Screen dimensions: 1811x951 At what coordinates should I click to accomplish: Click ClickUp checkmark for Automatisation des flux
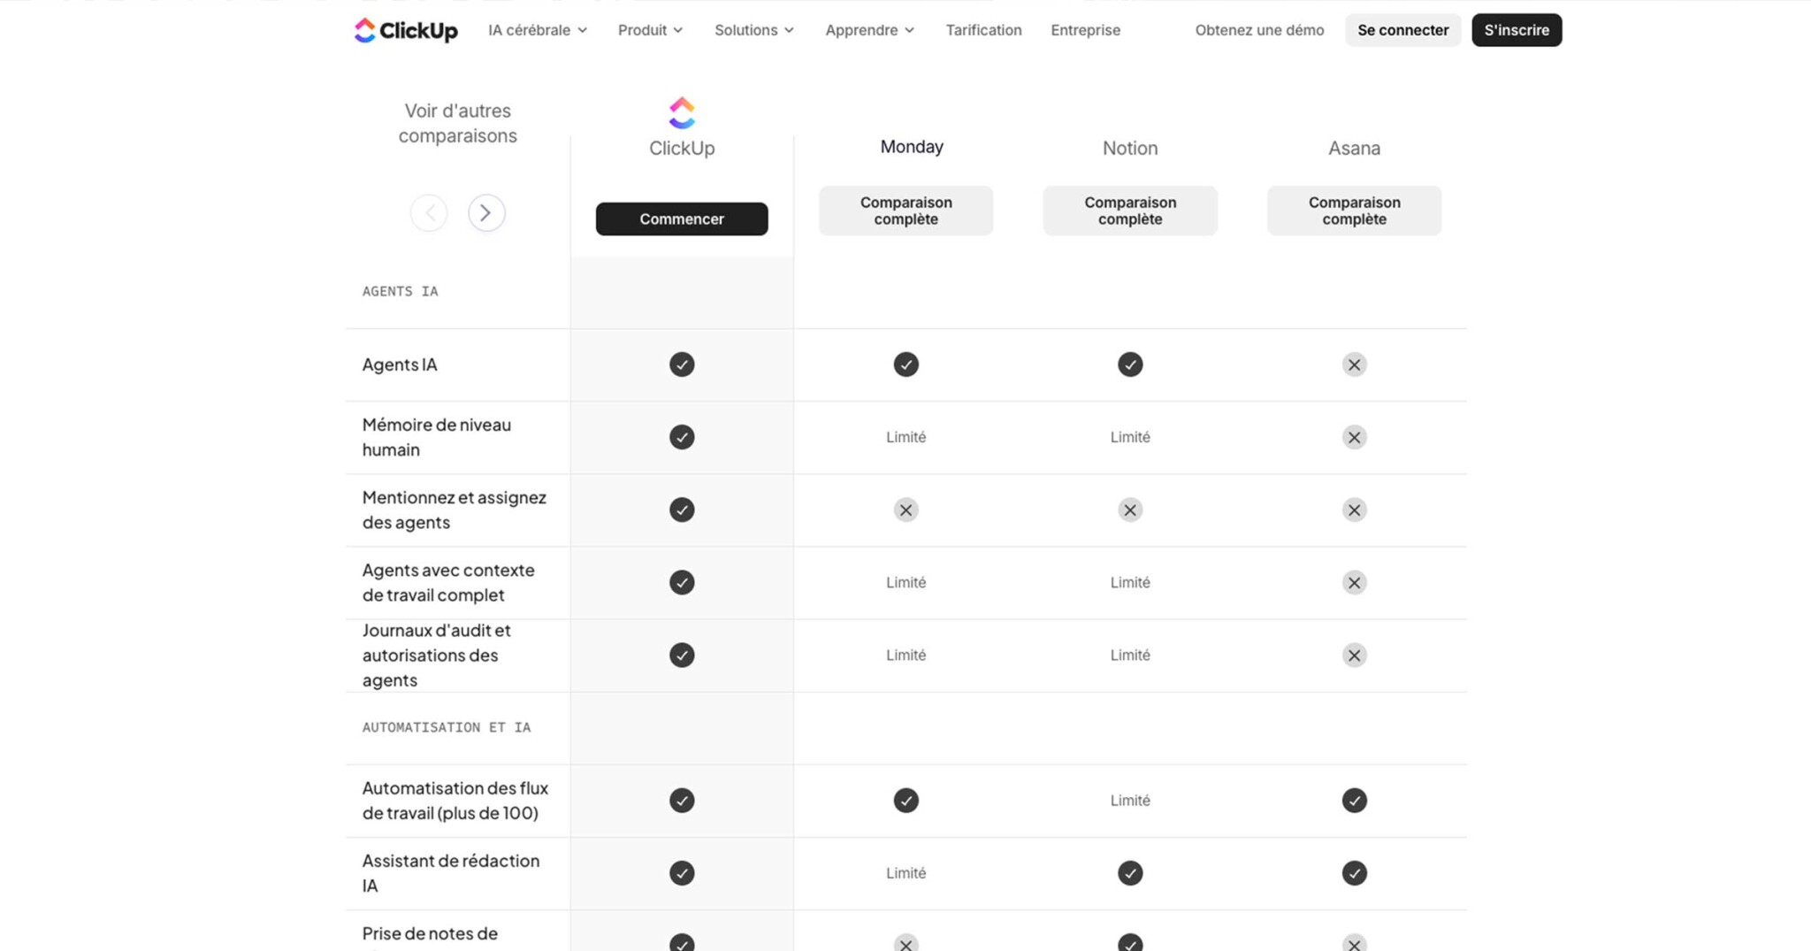(682, 801)
